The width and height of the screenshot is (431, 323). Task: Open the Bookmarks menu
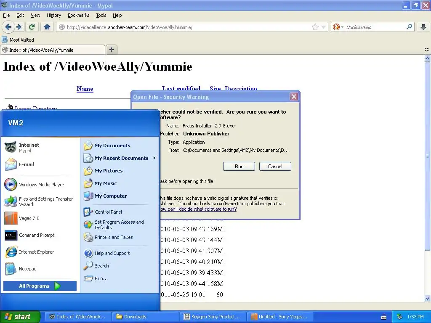[x=78, y=15]
